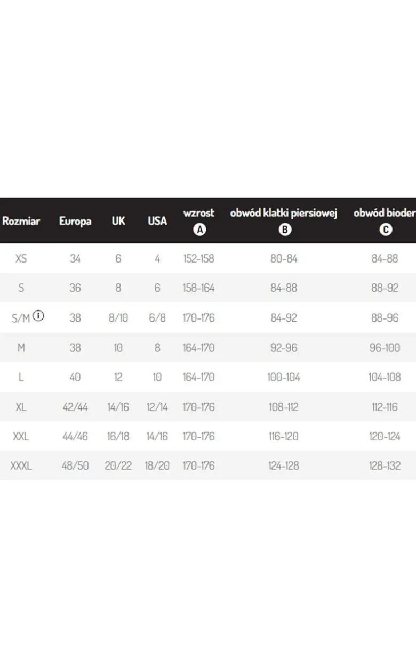
Task: Select the L size row label
Action: (x=21, y=377)
